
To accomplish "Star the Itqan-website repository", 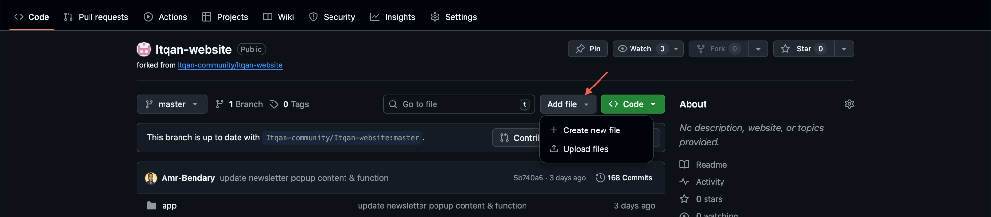I will [803, 49].
